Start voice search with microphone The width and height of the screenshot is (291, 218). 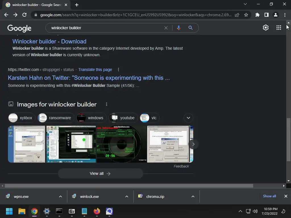click(178, 28)
